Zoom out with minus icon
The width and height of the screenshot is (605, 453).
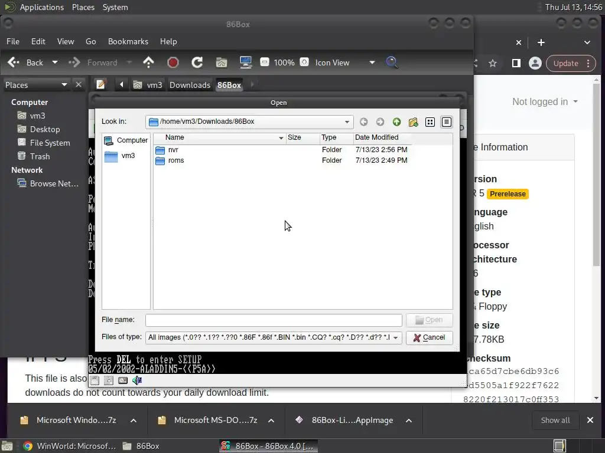click(264, 62)
